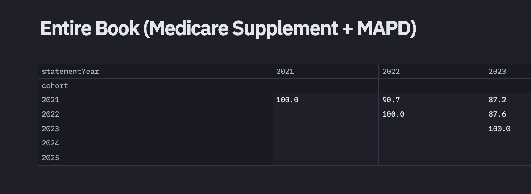Select empty cell for cohort 2022, year 2021

coord(325,114)
